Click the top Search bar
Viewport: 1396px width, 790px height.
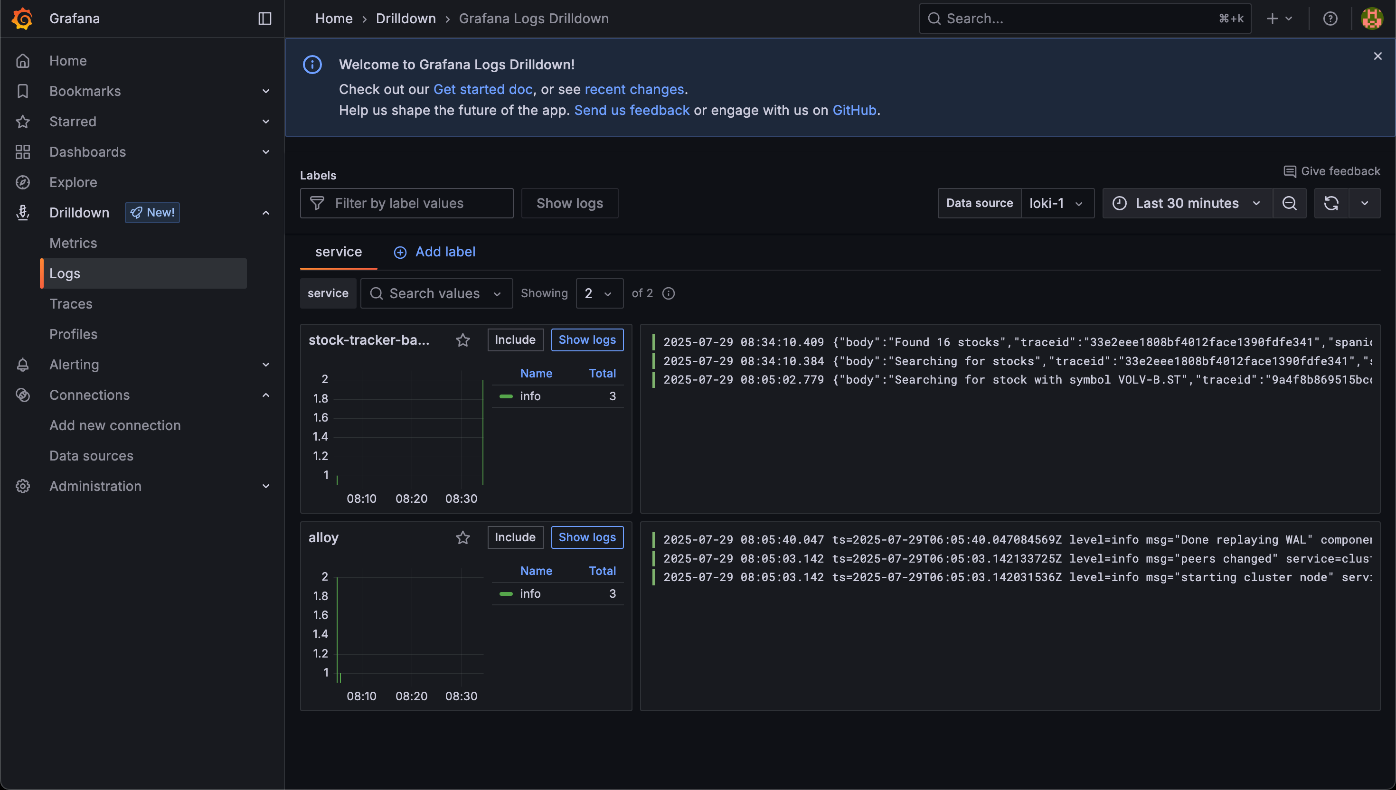(1085, 19)
